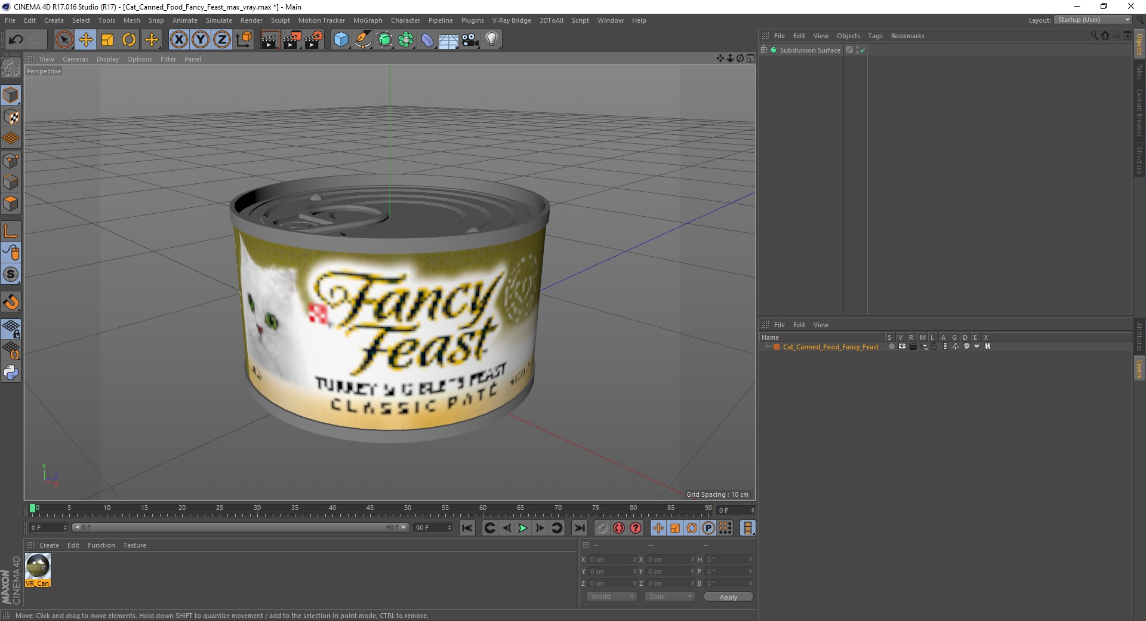1146x621 pixels.
Task: Open the Scale mode dropdown
Action: tap(670, 597)
